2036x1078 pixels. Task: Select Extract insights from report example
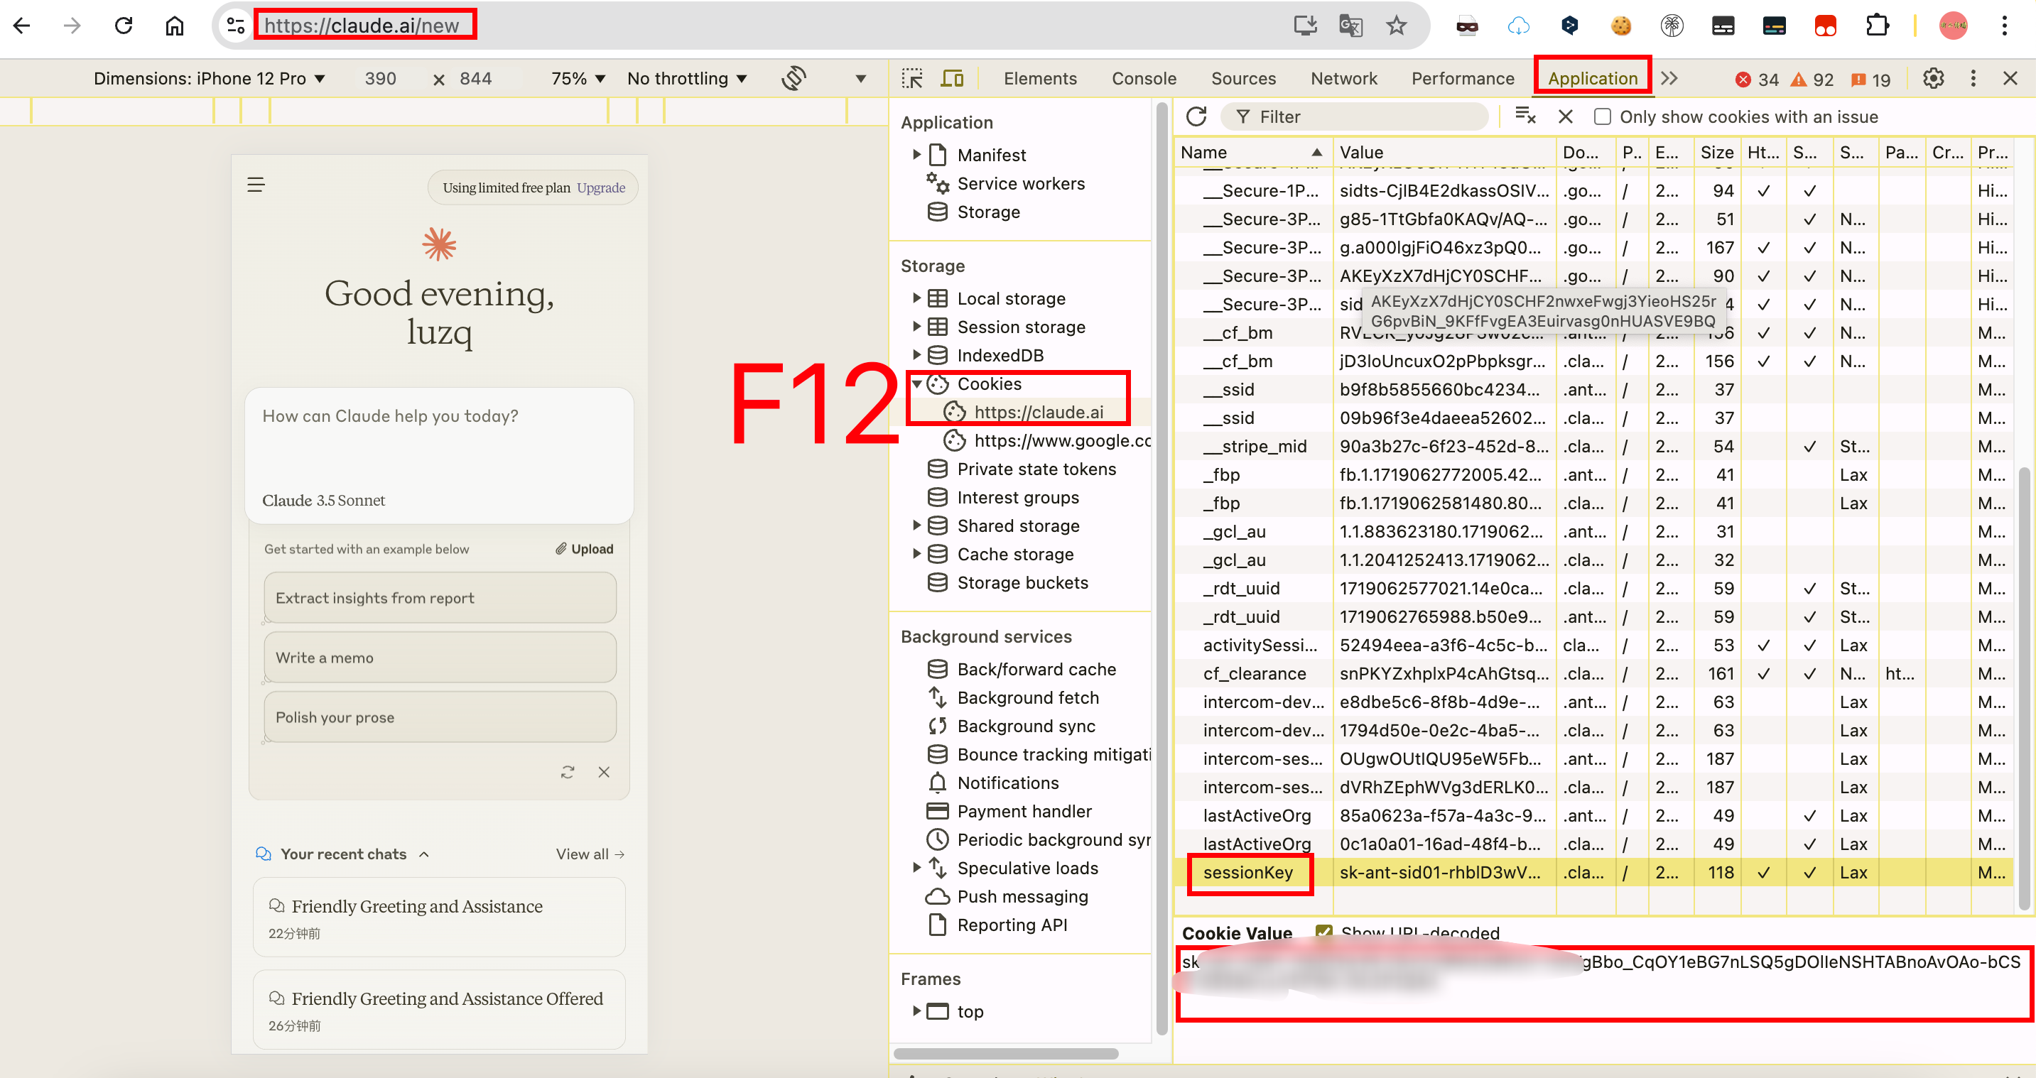[440, 598]
